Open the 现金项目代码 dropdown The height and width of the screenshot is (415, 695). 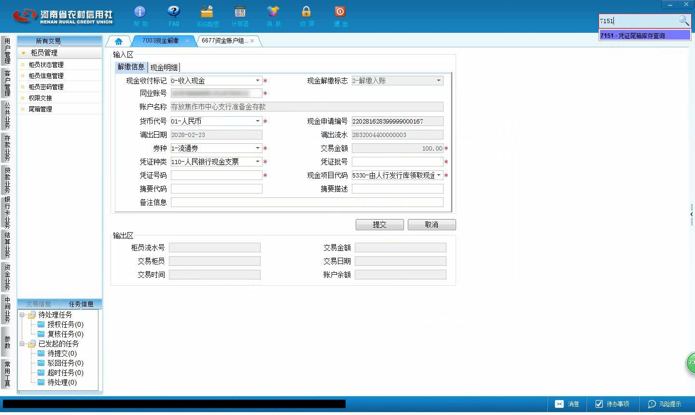point(439,175)
